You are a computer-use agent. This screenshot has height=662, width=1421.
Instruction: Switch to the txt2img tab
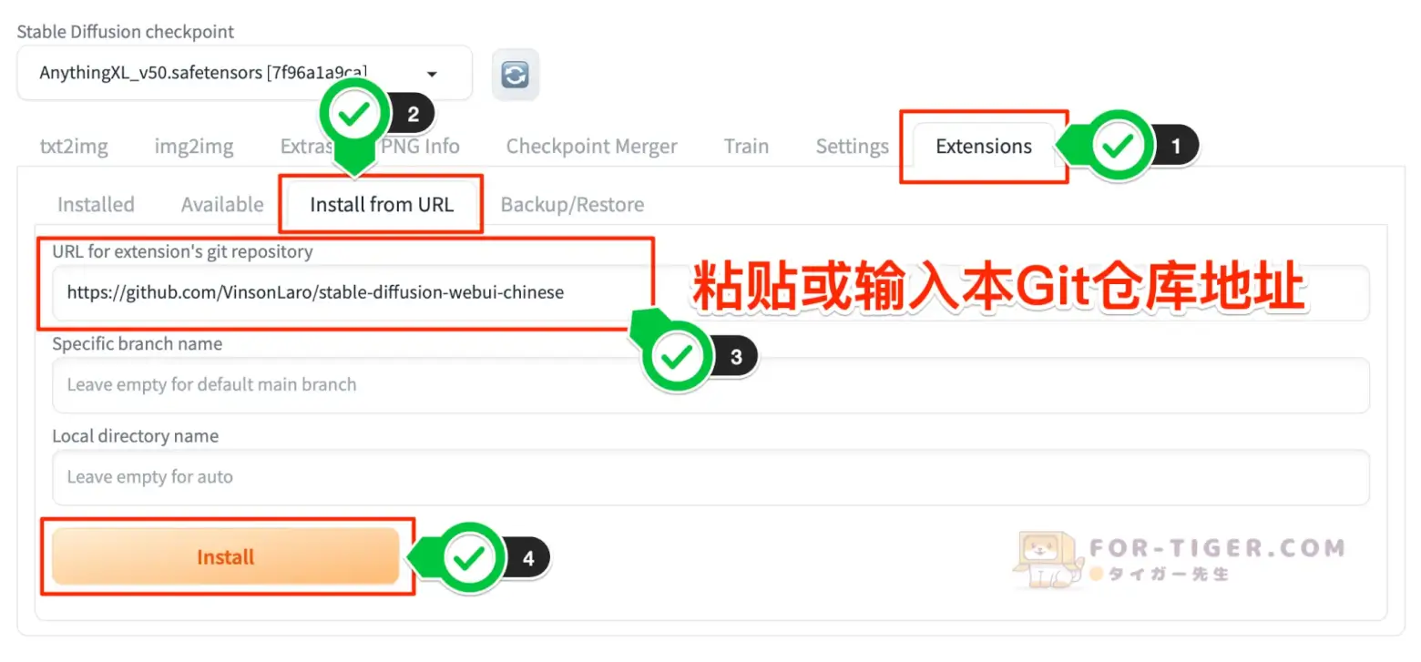[x=74, y=146]
